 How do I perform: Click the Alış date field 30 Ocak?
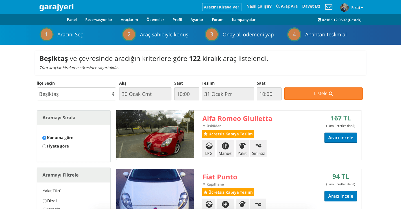[145, 94]
